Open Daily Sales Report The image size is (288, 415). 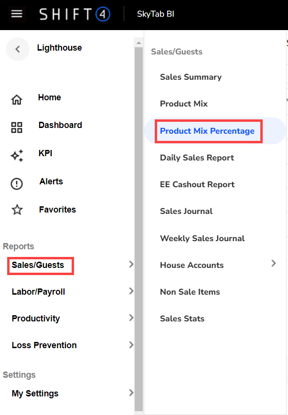197,158
